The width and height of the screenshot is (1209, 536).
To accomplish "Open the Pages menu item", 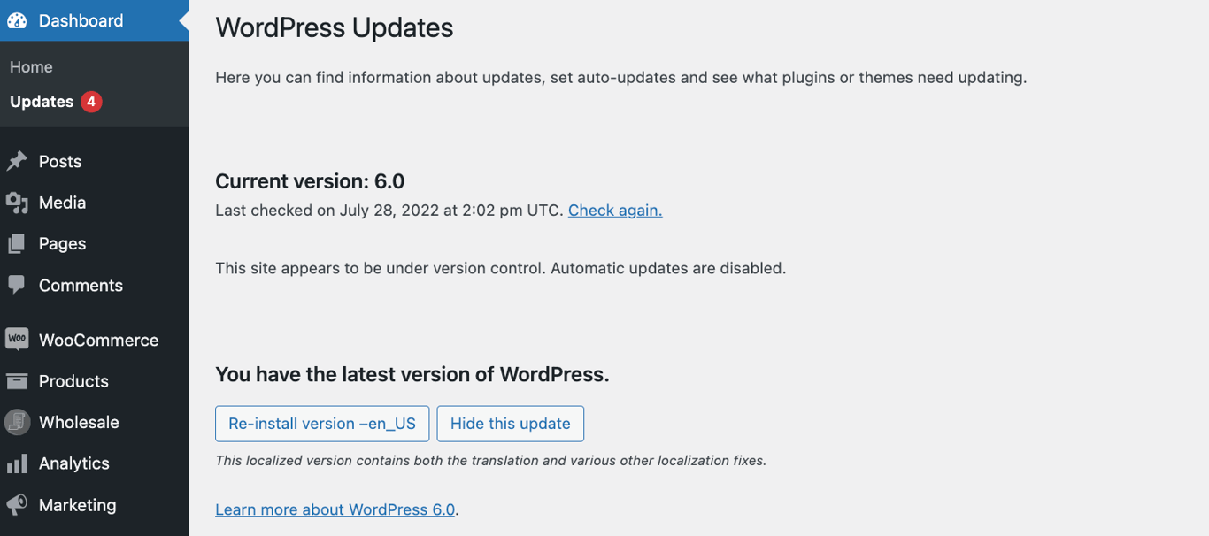I will click(x=62, y=244).
